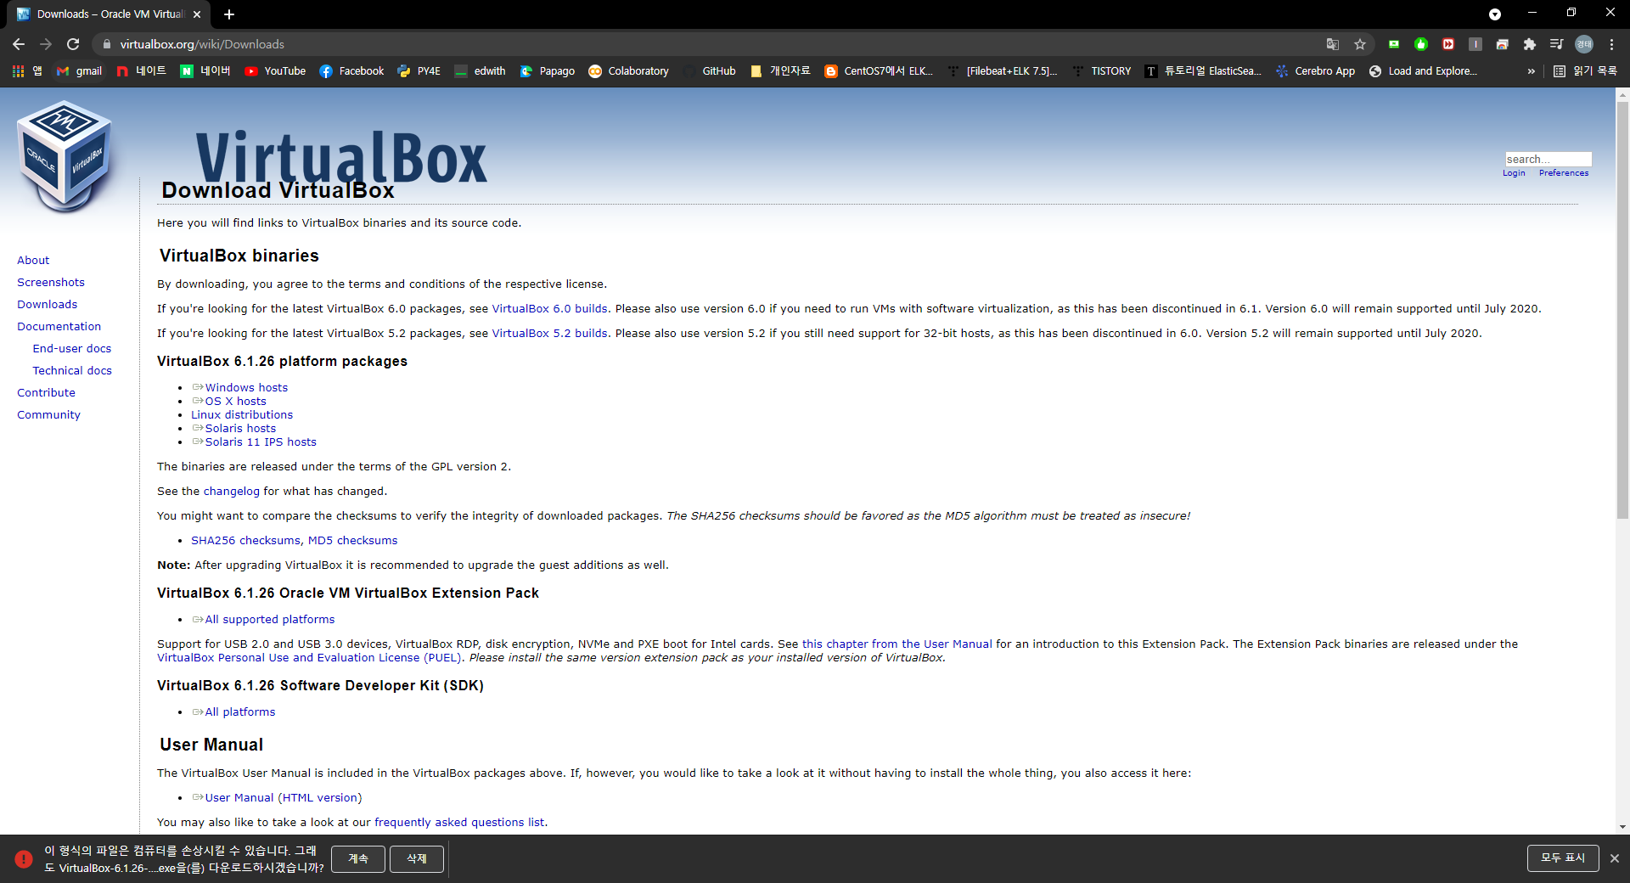This screenshot has height=883, width=1630.
Task: Follow the VirtualBox 6.0 builds link
Action: click(x=549, y=309)
